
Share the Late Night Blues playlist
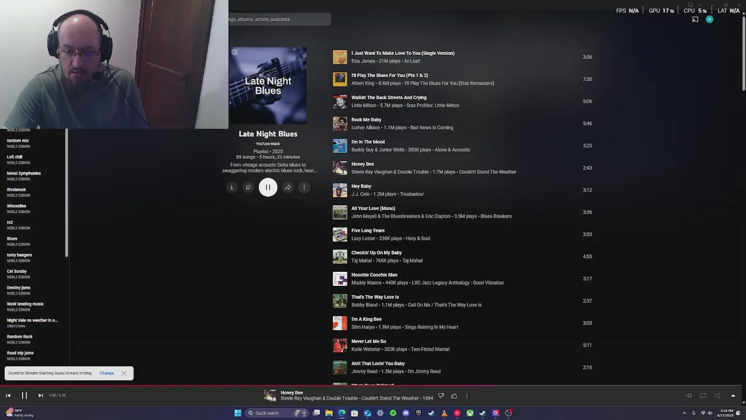pos(288,187)
